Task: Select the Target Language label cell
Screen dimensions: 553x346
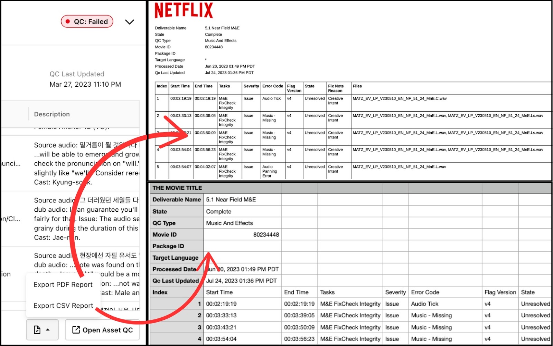Action: pyautogui.click(x=177, y=258)
